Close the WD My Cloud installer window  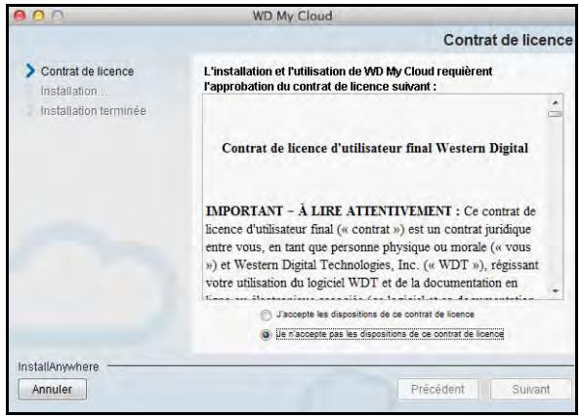coord(20,16)
